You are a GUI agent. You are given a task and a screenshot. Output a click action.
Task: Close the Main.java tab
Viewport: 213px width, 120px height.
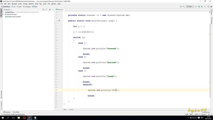[64, 10]
